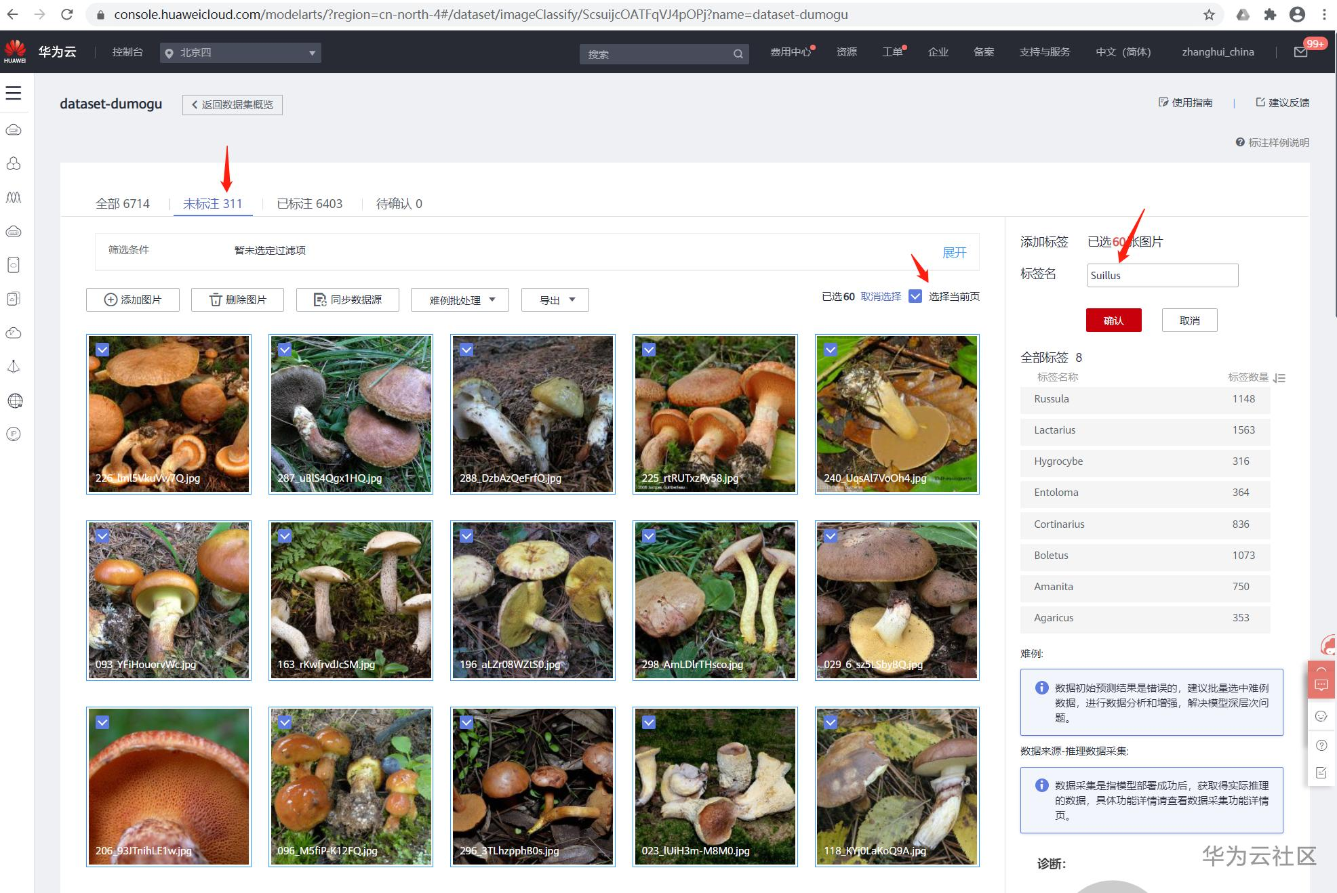Open the hard example batch processing dropdown
This screenshot has width=1337, height=893.
tap(460, 300)
